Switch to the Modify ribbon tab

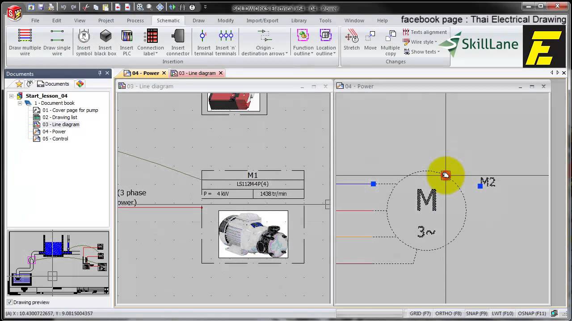pyautogui.click(x=226, y=21)
